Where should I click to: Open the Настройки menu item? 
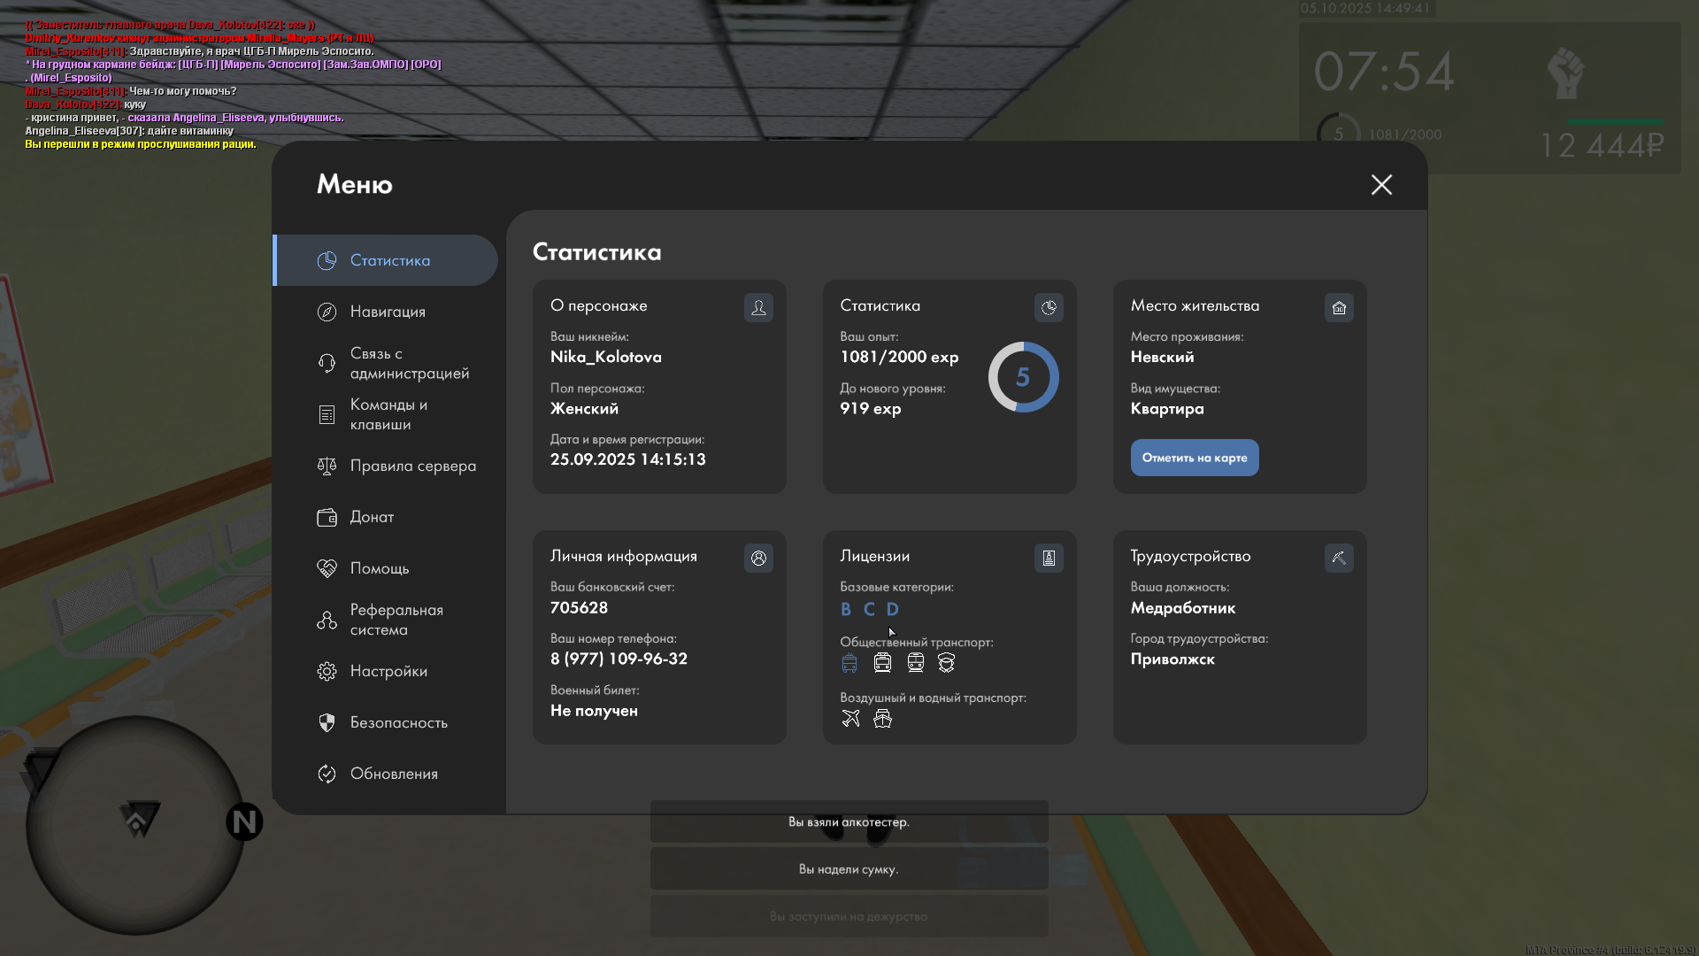(388, 671)
